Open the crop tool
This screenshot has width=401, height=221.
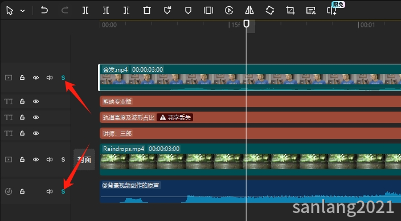tap(290, 10)
